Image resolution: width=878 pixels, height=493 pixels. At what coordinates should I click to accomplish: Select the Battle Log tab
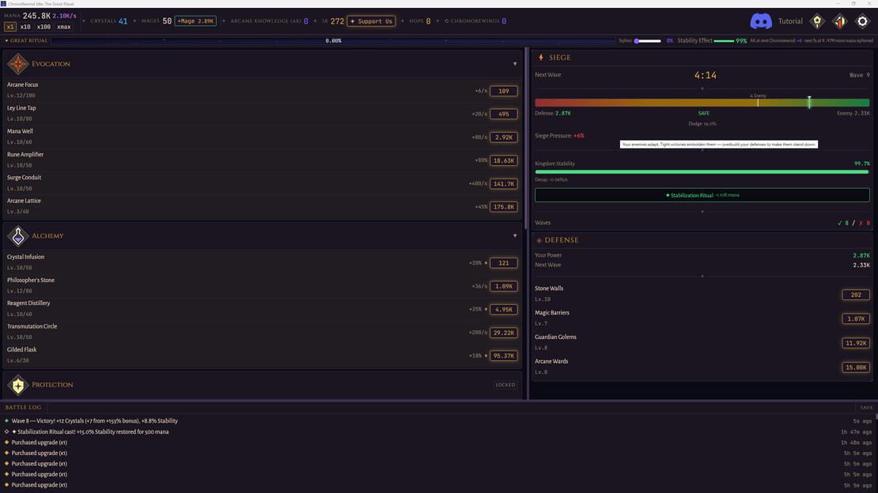point(23,408)
